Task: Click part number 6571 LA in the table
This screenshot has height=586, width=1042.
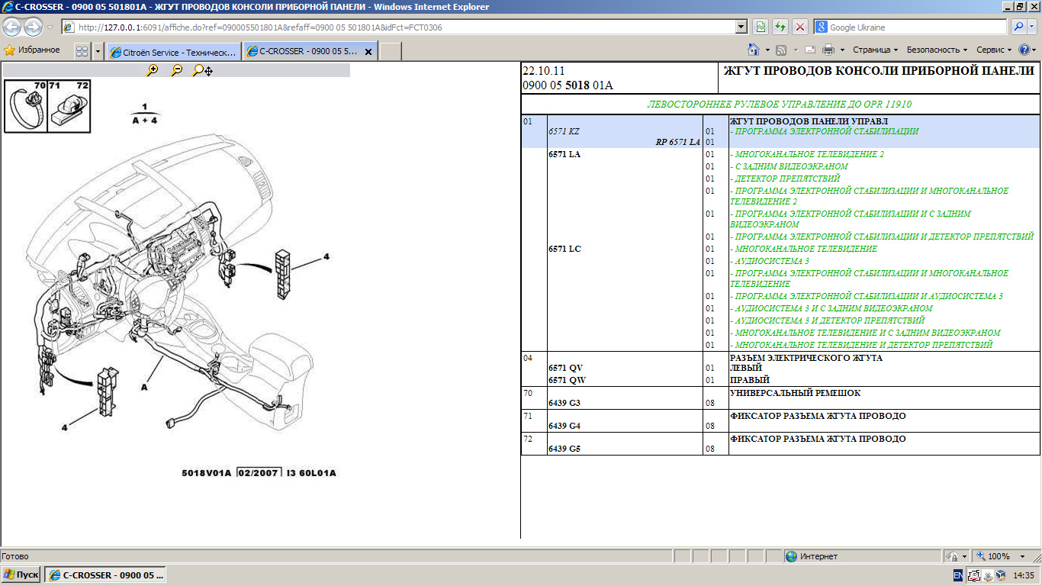Action: point(564,154)
